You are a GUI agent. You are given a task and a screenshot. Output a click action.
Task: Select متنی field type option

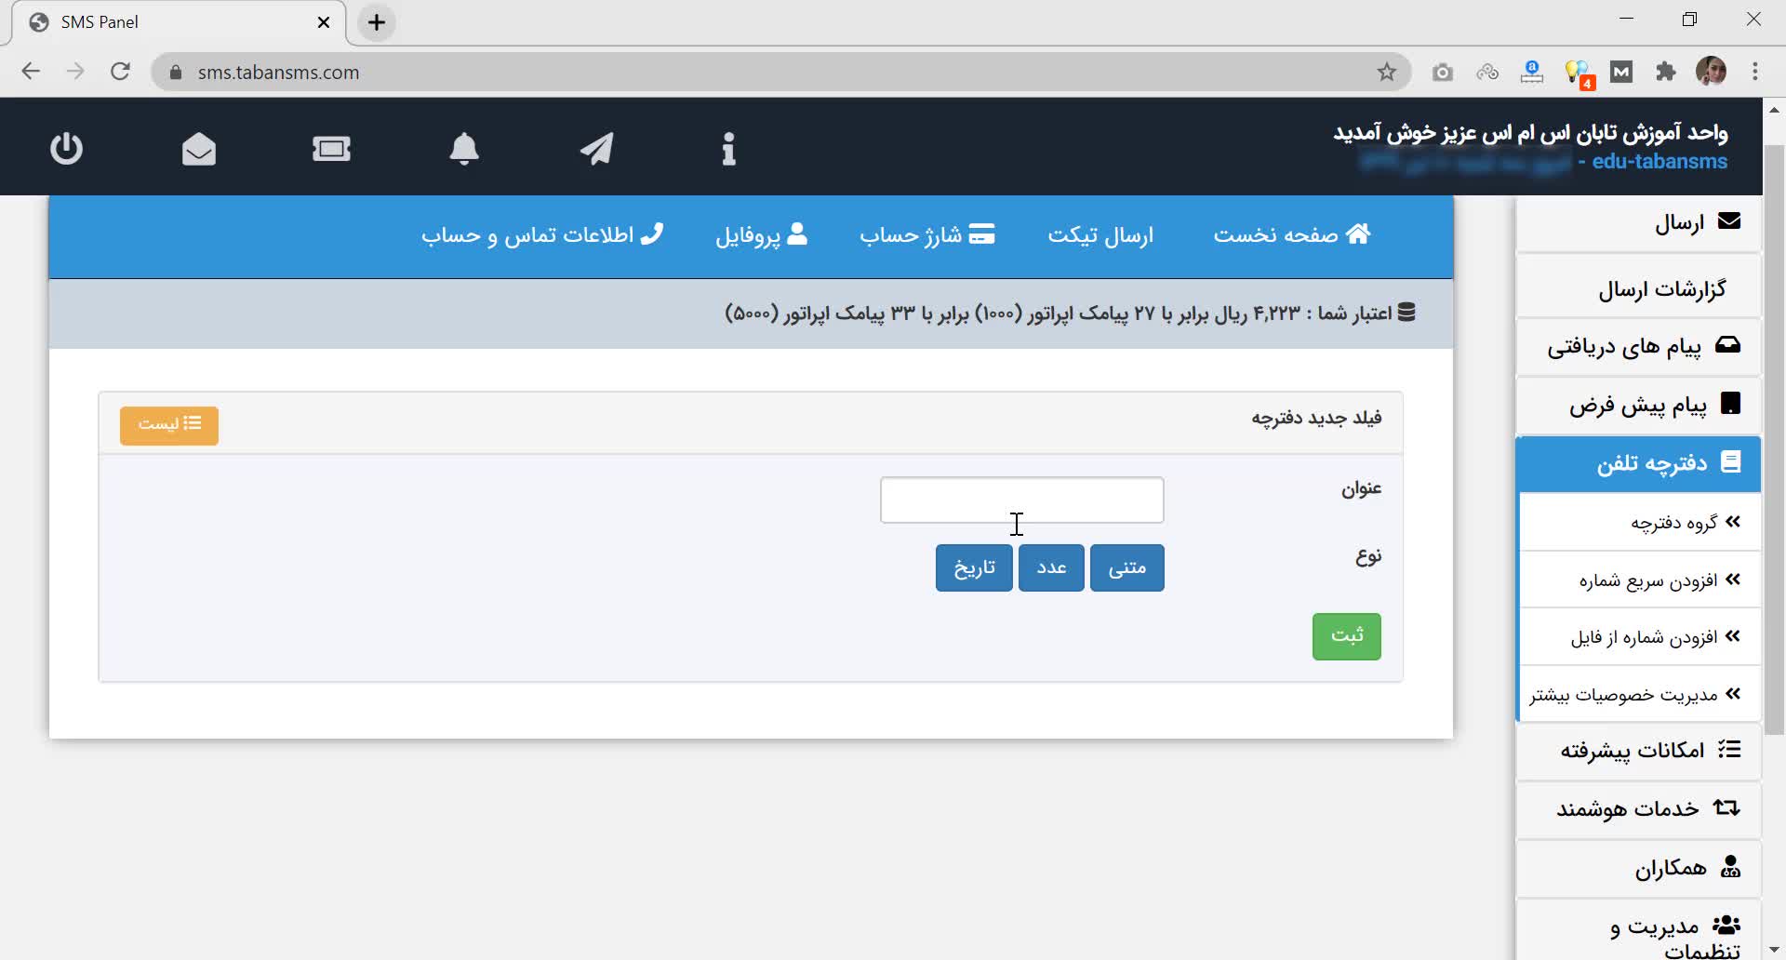point(1126,567)
